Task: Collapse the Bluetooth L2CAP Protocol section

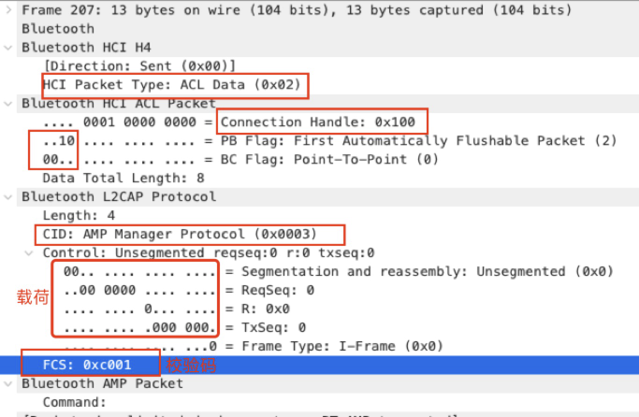Action: pos(9,197)
